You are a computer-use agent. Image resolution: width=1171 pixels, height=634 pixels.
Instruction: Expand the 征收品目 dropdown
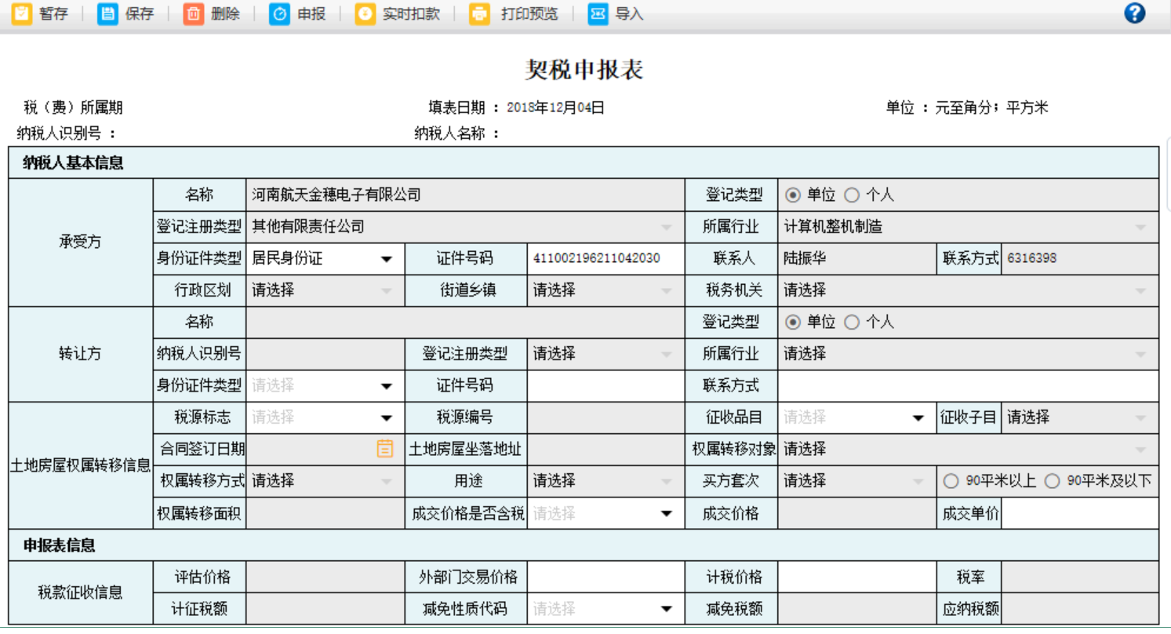[918, 417]
